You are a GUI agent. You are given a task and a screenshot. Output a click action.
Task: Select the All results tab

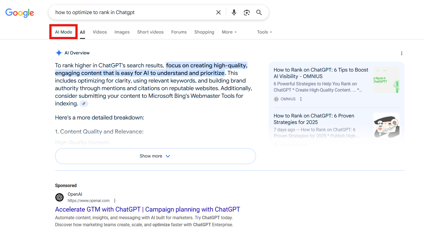82,32
